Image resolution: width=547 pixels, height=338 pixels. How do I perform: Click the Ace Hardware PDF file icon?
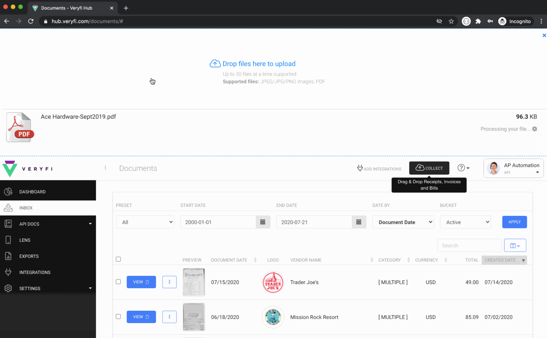coord(20,127)
